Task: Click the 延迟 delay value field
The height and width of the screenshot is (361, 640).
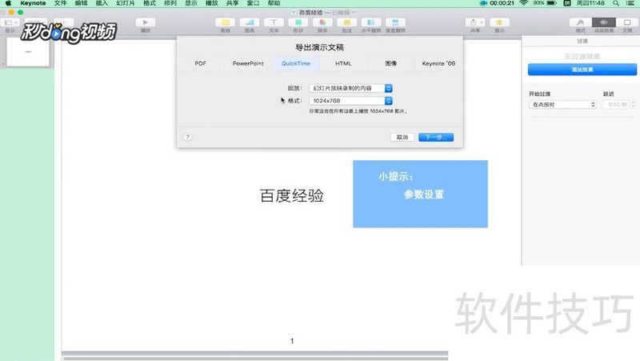Action: pos(615,105)
